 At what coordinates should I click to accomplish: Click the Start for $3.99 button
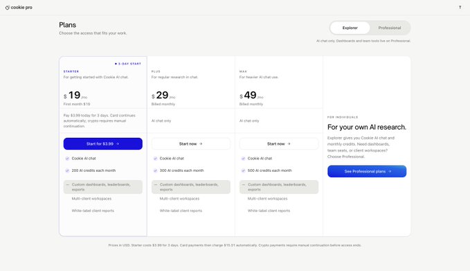pos(103,143)
